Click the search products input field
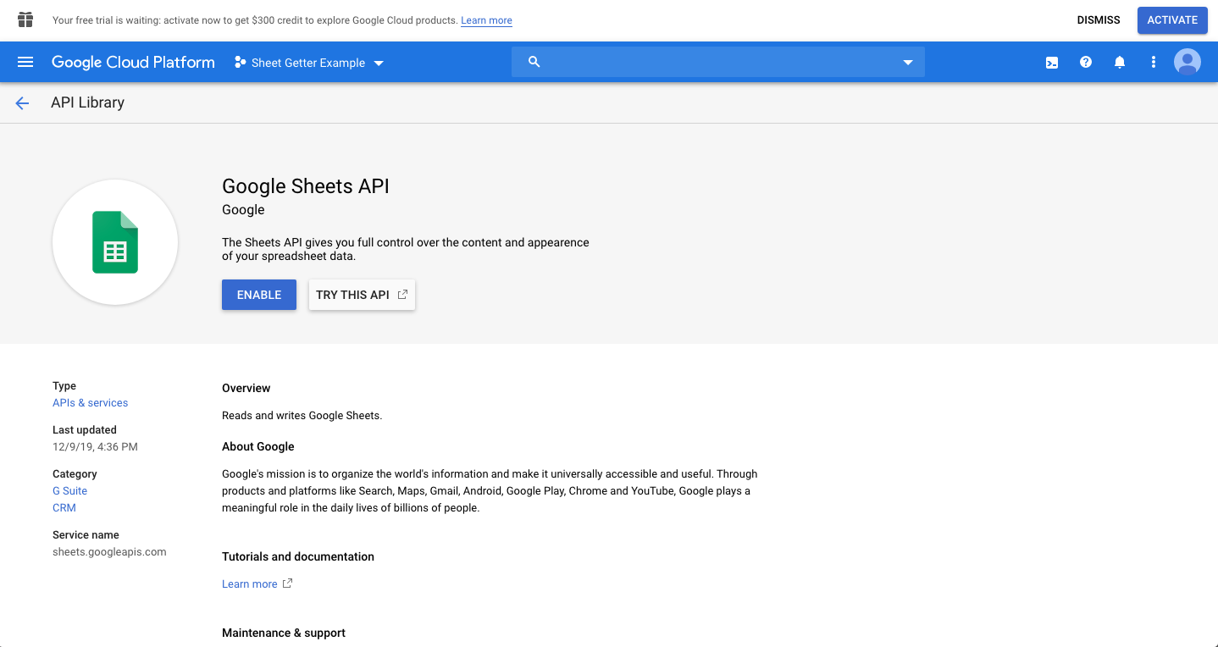Image resolution: width=1218 pixels, height=647 pixels. pyautogui.click(x=720, y=62)
